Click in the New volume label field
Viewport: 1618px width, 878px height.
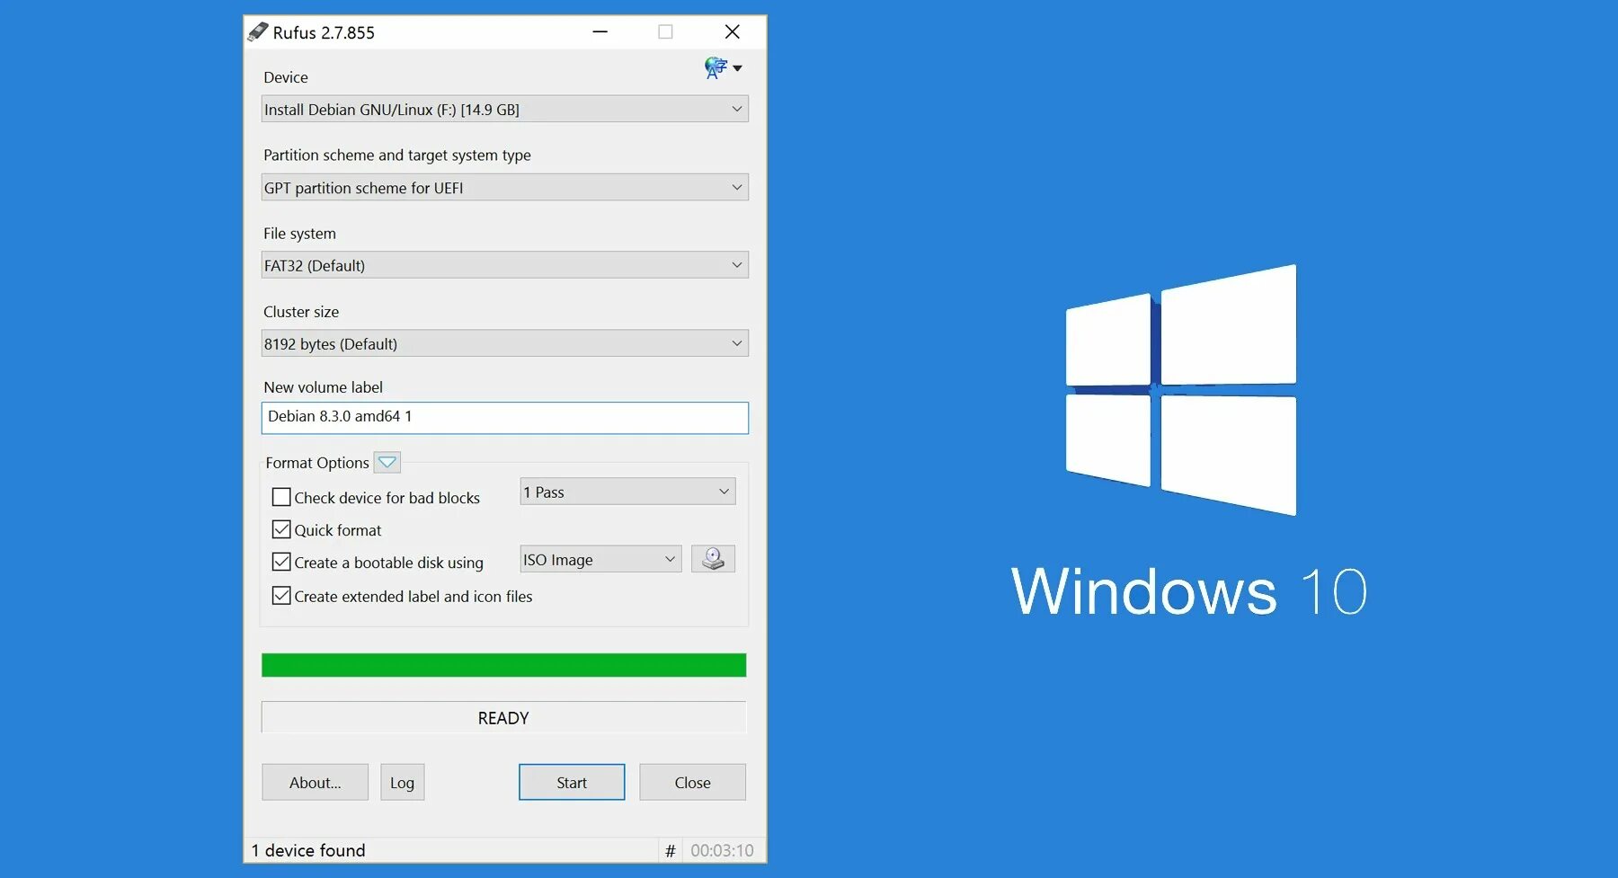pyautogui.click(x=504, y=418)
